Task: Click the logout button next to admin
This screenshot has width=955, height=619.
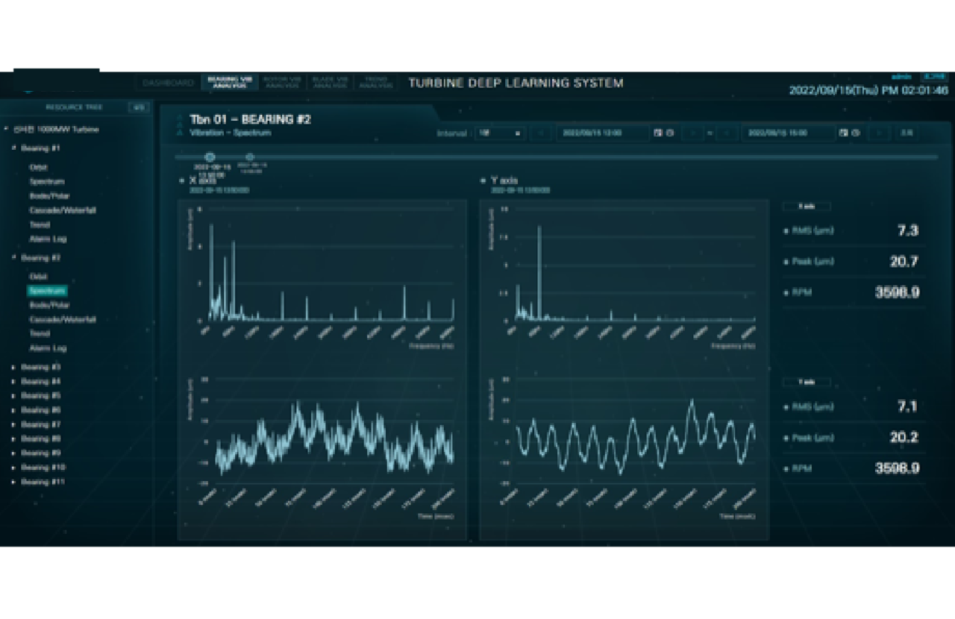Action: pyautogui.click(x=934, y=76)
